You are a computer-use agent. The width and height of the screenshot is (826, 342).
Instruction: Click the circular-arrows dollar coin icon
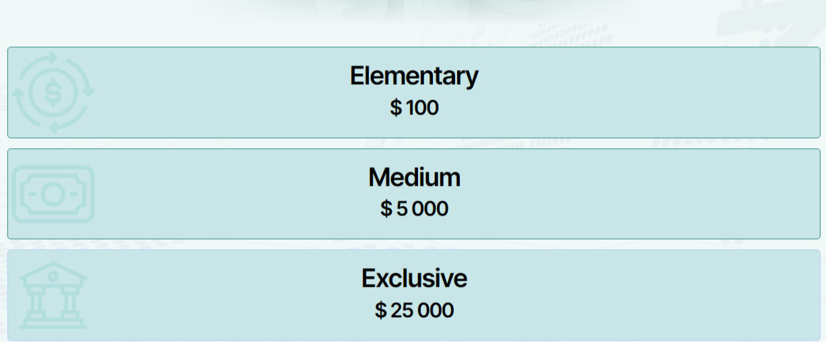click(x=53, y=94)
